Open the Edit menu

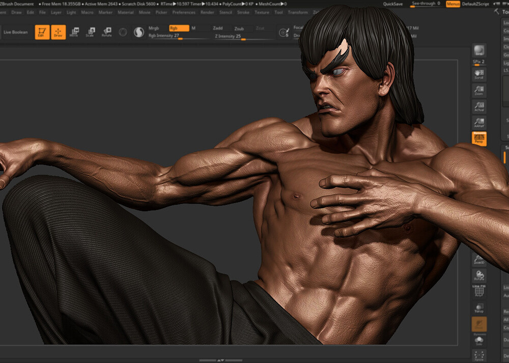click(30, 12)
